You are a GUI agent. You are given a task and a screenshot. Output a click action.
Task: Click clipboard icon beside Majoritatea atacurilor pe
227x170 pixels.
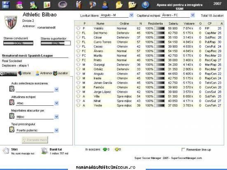12,116
